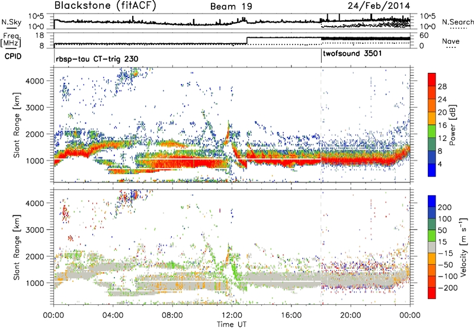Click the '04:00' time axis label
This screenshot has height=328, width=474.
[113, 316]
